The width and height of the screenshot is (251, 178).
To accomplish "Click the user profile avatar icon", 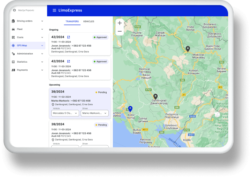I will (15, 10).
